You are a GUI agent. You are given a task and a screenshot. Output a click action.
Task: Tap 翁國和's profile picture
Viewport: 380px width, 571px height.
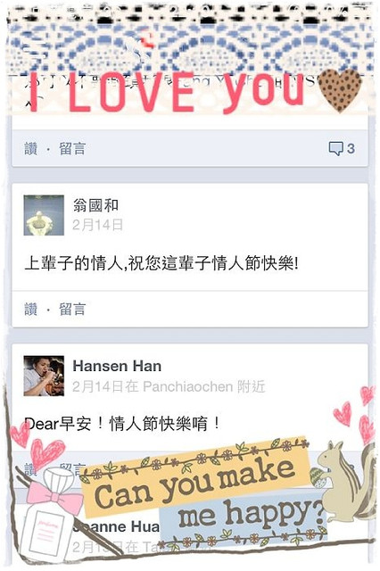pos(44,215)
